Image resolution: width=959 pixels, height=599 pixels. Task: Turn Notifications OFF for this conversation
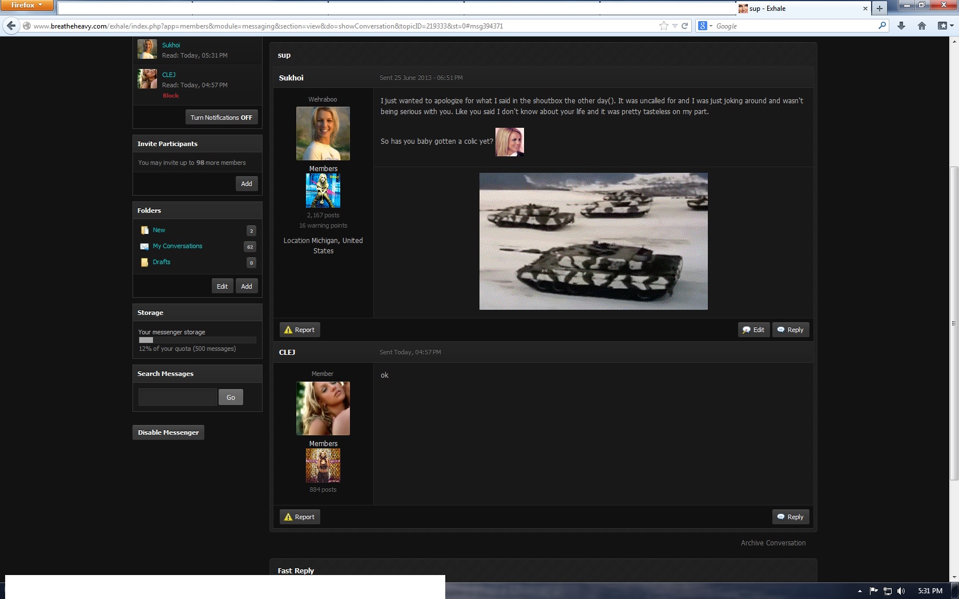(221, 118)
